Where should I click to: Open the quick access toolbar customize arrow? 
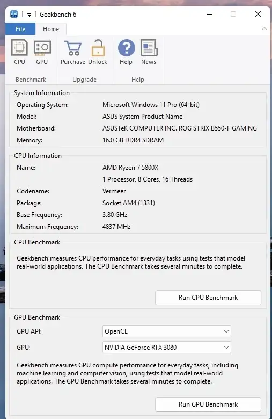tap(29, 15)
